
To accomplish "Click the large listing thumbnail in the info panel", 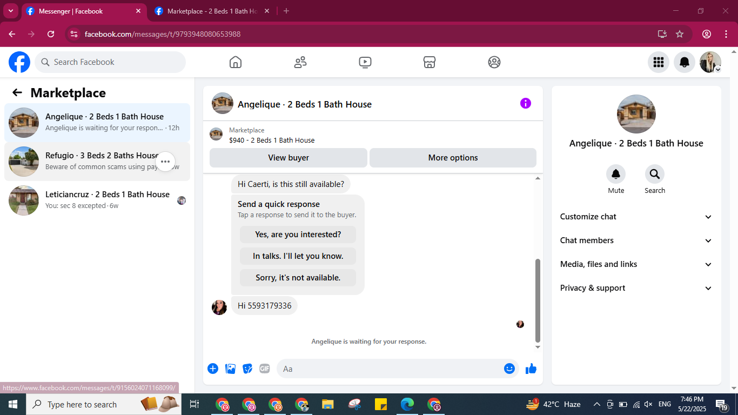I will [x=636, y=114].
